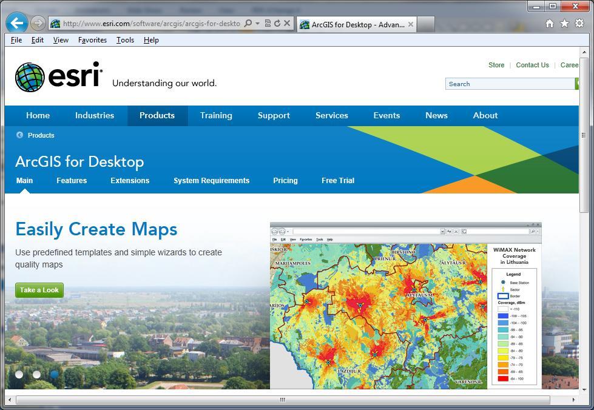The image size is (594, 410).
Task: Close the ArcGIS for Desktop tab
Action: point(411,25)
